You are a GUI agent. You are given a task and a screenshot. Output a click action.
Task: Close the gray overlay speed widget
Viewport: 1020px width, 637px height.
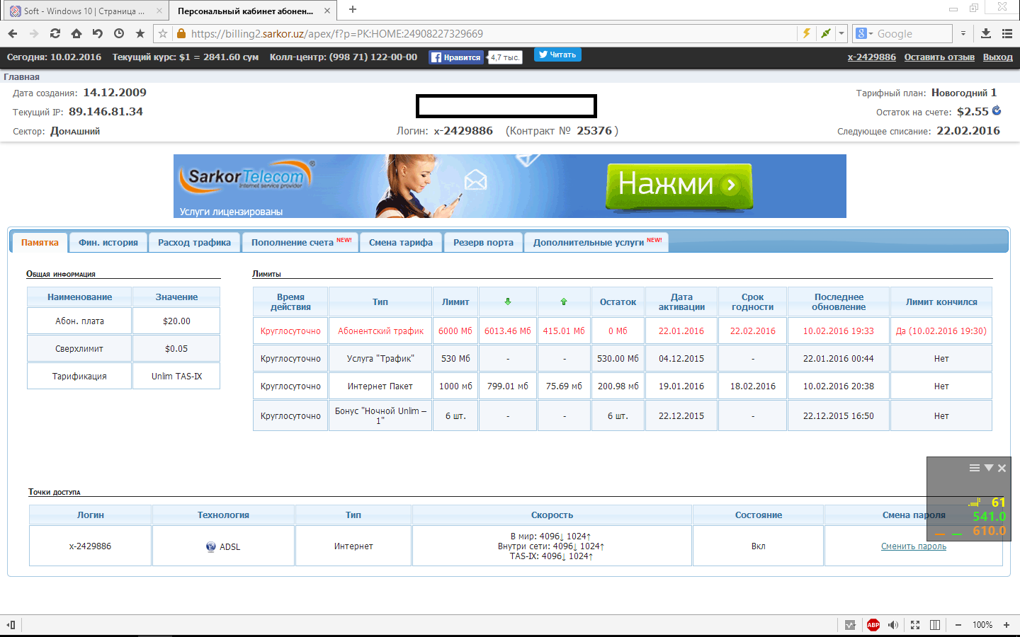(1002, 468)
